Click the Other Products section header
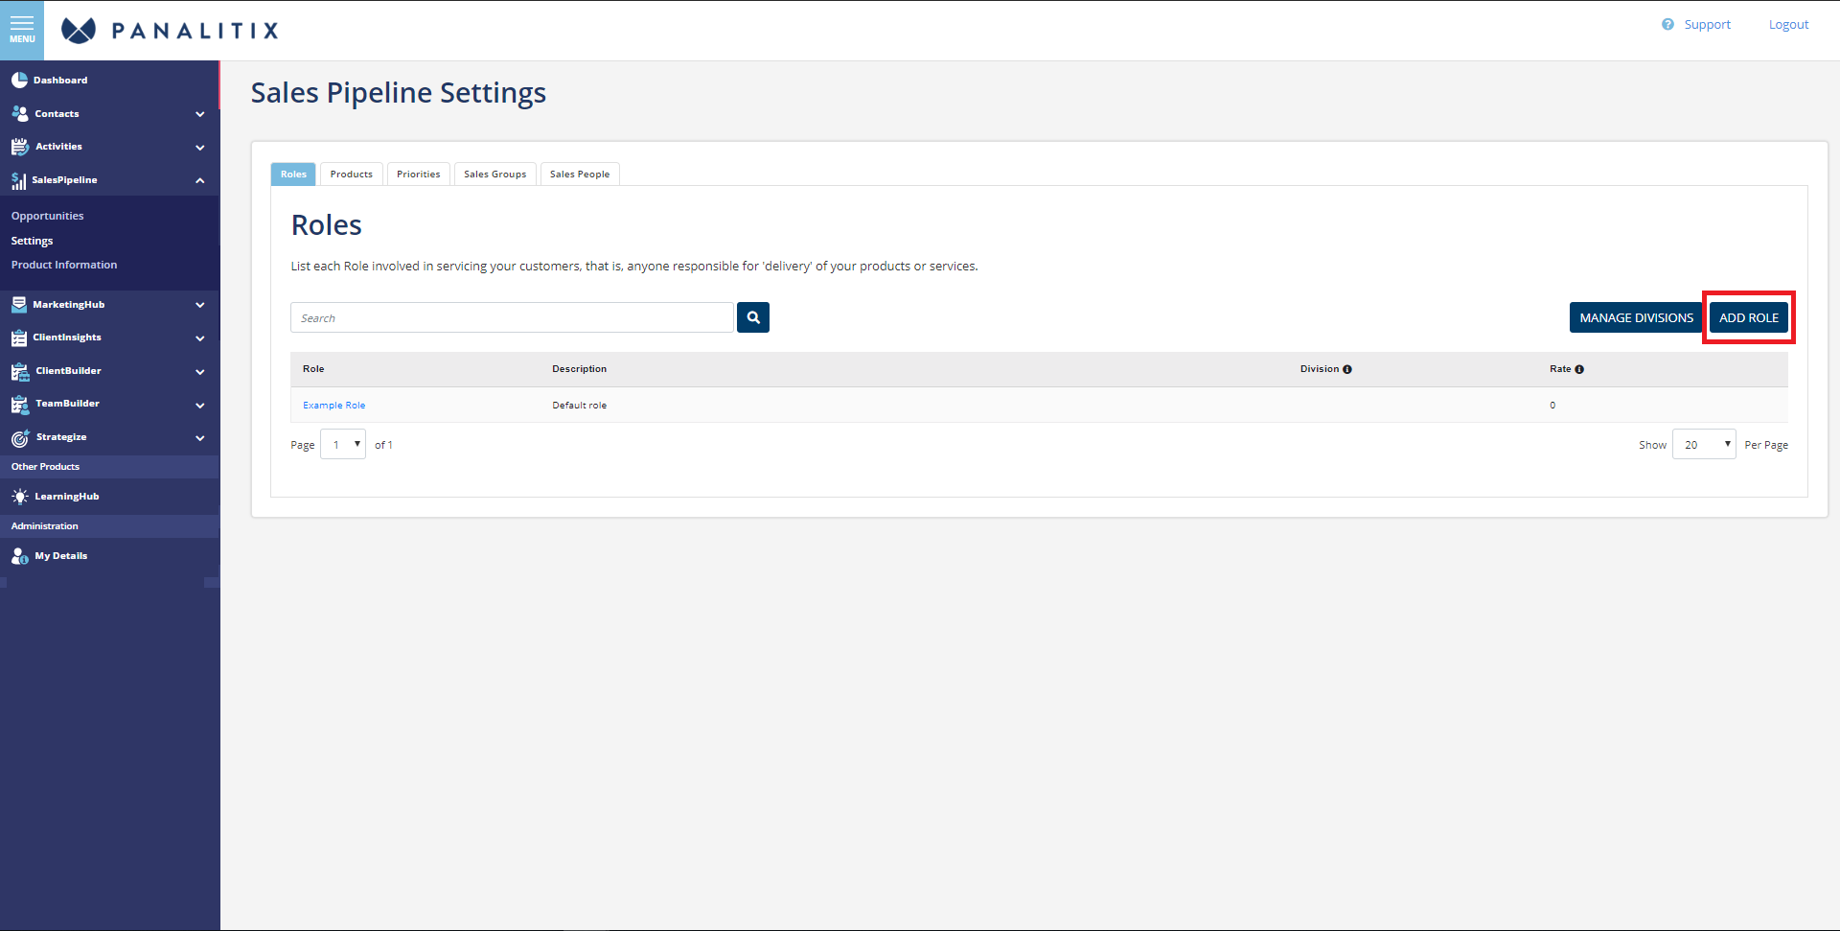 coord(46,467)
